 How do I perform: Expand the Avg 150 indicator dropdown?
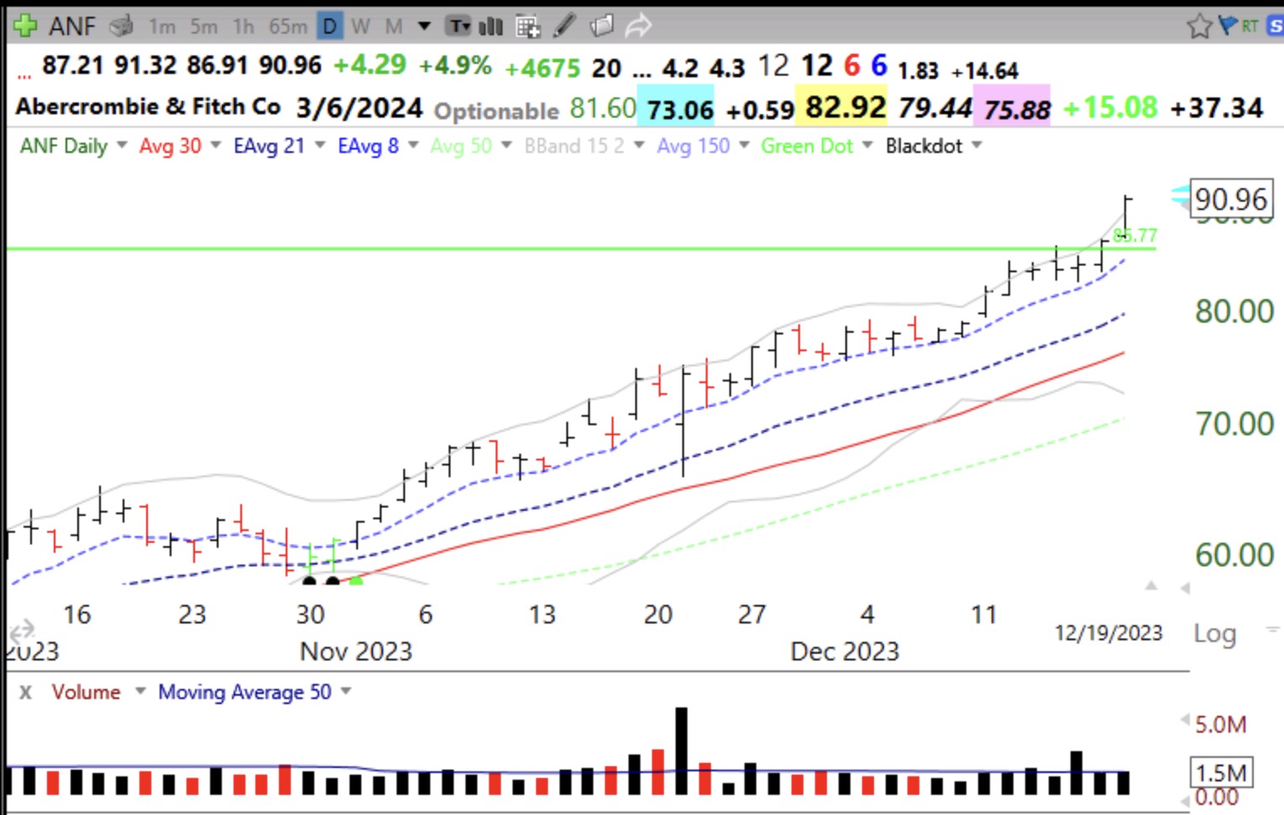[x=744, y=145]
